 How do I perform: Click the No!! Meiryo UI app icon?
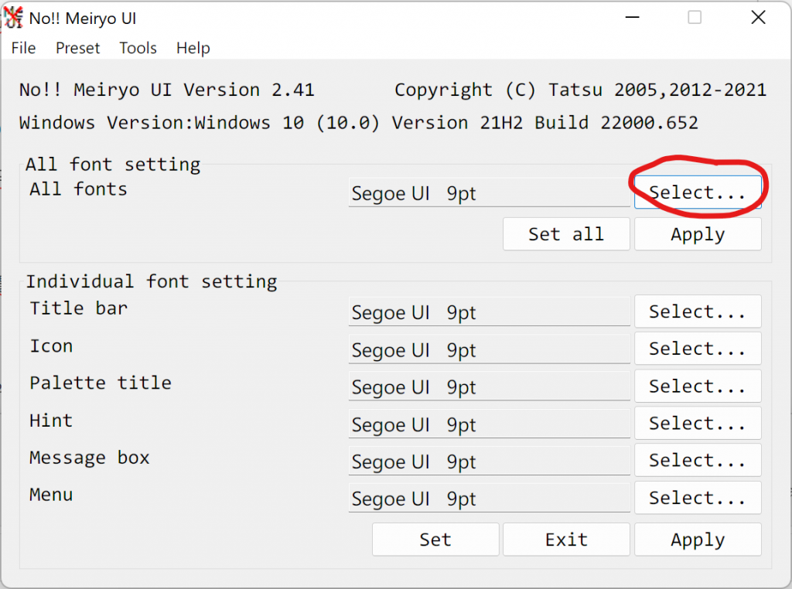(x=13, y=18)
